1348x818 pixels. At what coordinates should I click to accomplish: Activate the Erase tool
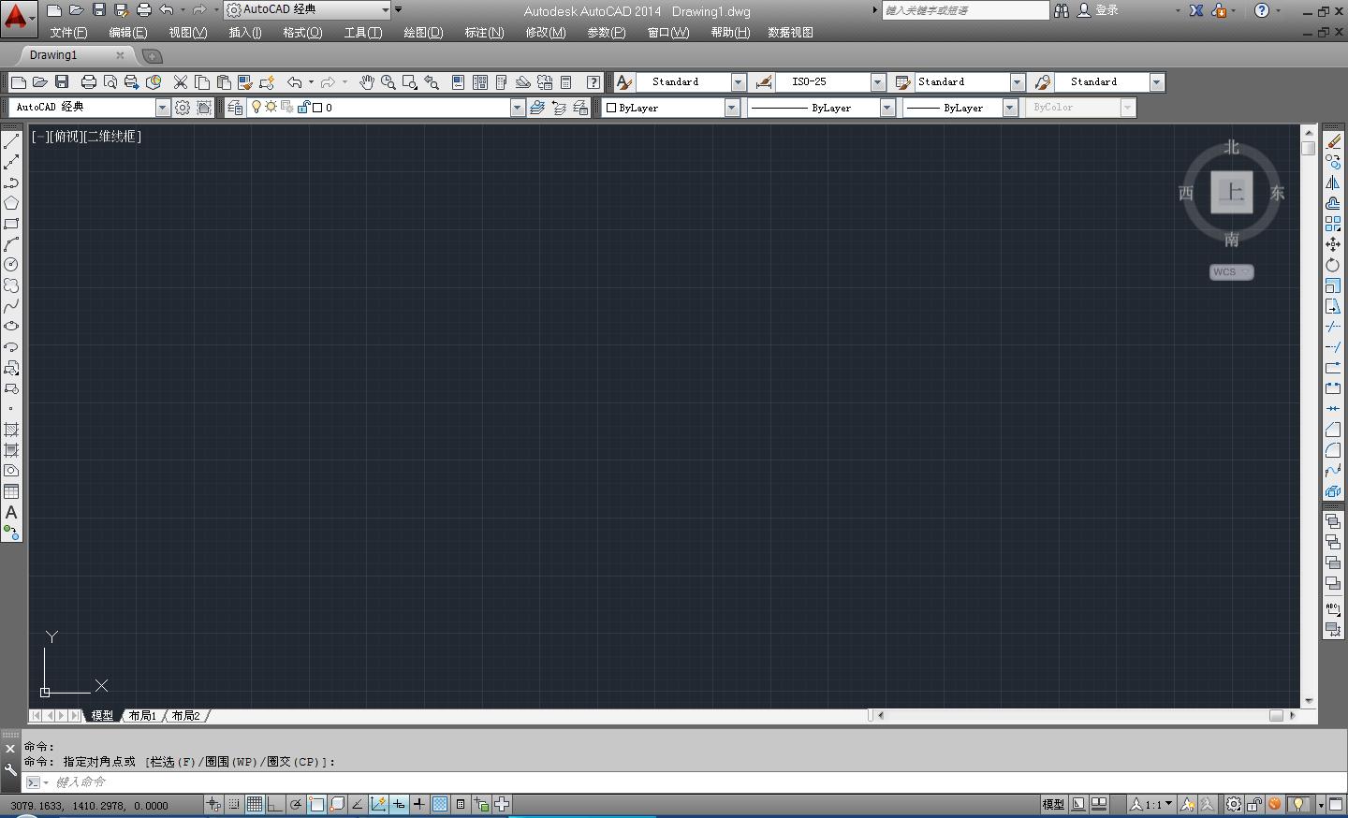pos(1333,141)
